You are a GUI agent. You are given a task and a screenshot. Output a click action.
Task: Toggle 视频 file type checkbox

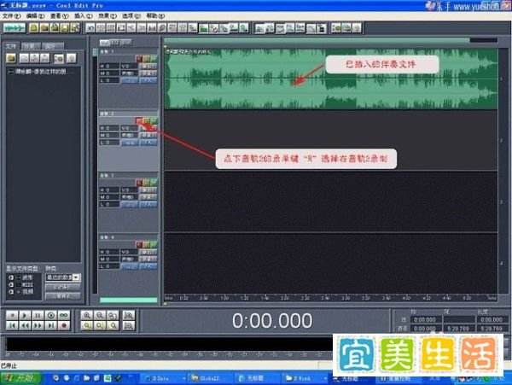pyautogui.click(x=11, y=292)
